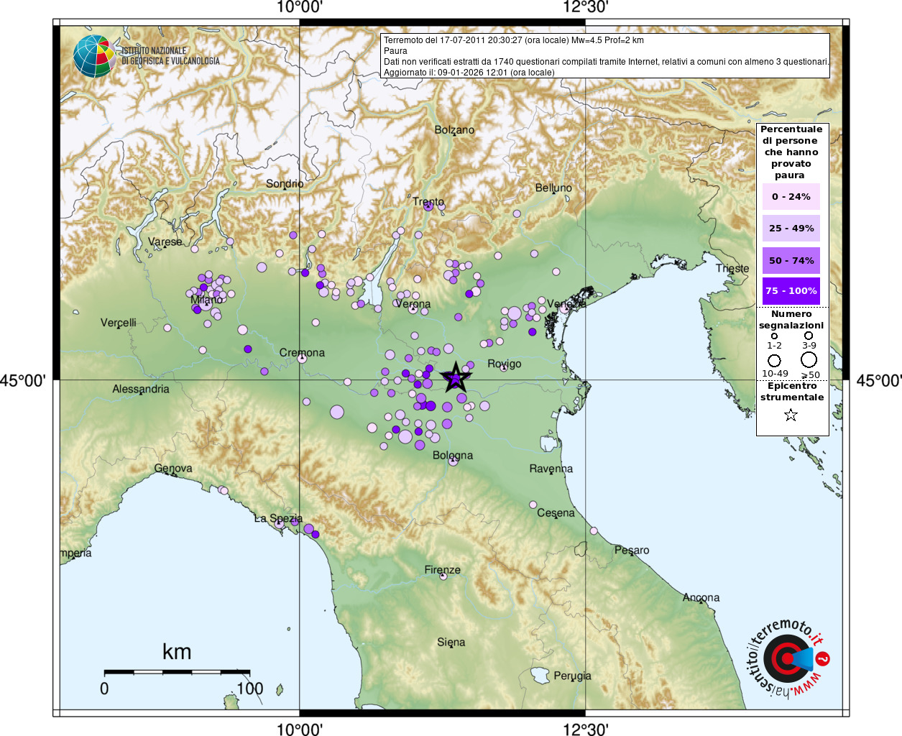The image size is (902, 736).
Task: Click the Terremoto del 17-07-2011 header line
Action: click(514, 40)
